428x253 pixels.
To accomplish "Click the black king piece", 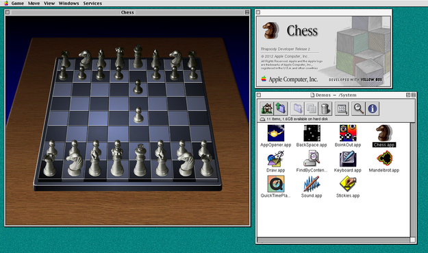I will click(x=138, y=57).
